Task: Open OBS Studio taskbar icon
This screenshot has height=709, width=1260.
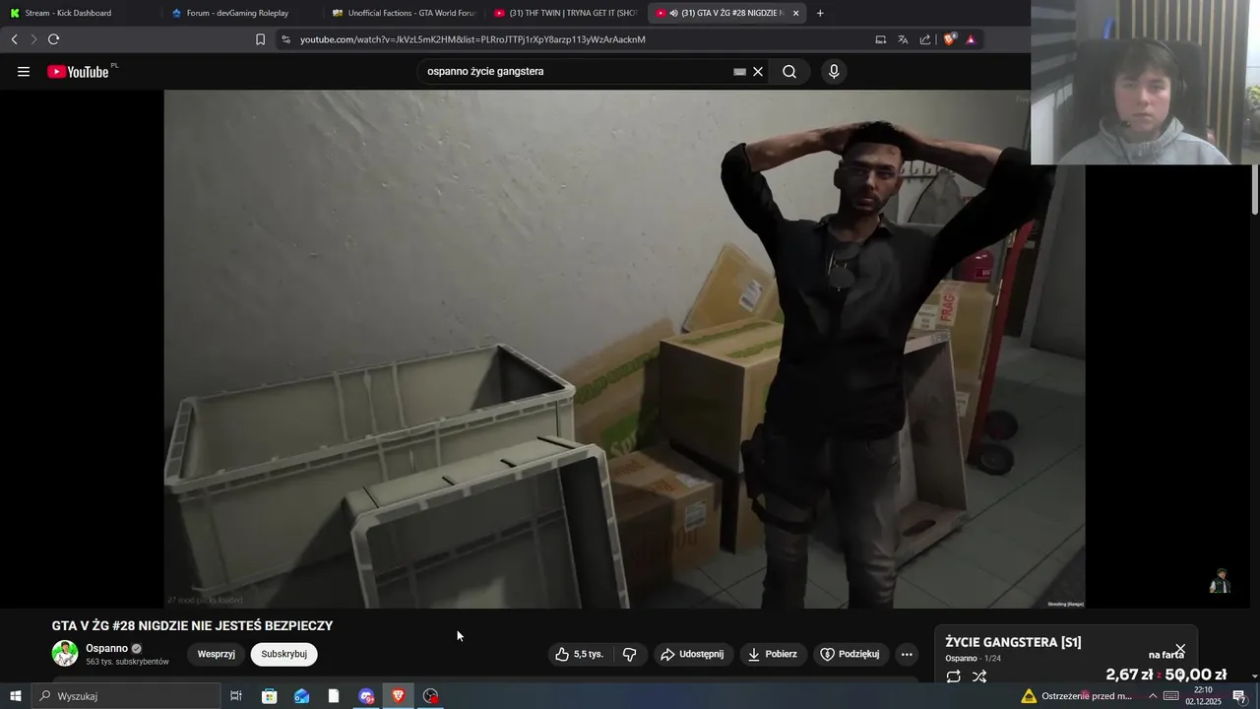Action: pos(430,696)
